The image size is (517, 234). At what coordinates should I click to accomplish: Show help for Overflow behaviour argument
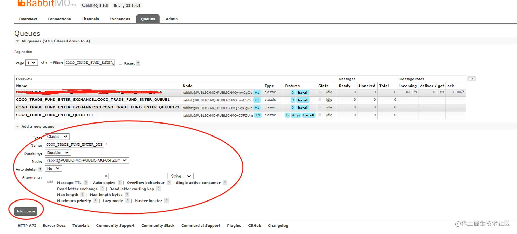(169, 183)
